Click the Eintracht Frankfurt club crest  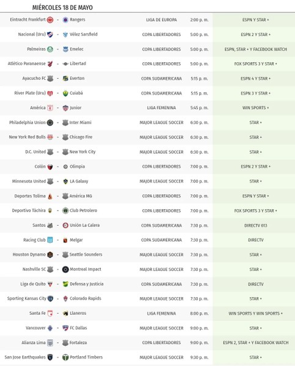pos(50,20)
